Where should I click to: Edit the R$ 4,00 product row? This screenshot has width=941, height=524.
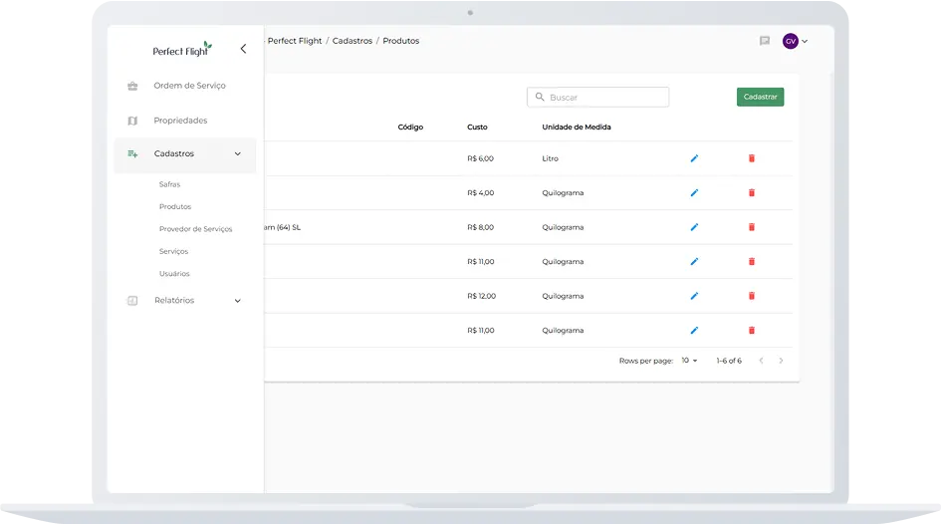[x=694, y=192]
